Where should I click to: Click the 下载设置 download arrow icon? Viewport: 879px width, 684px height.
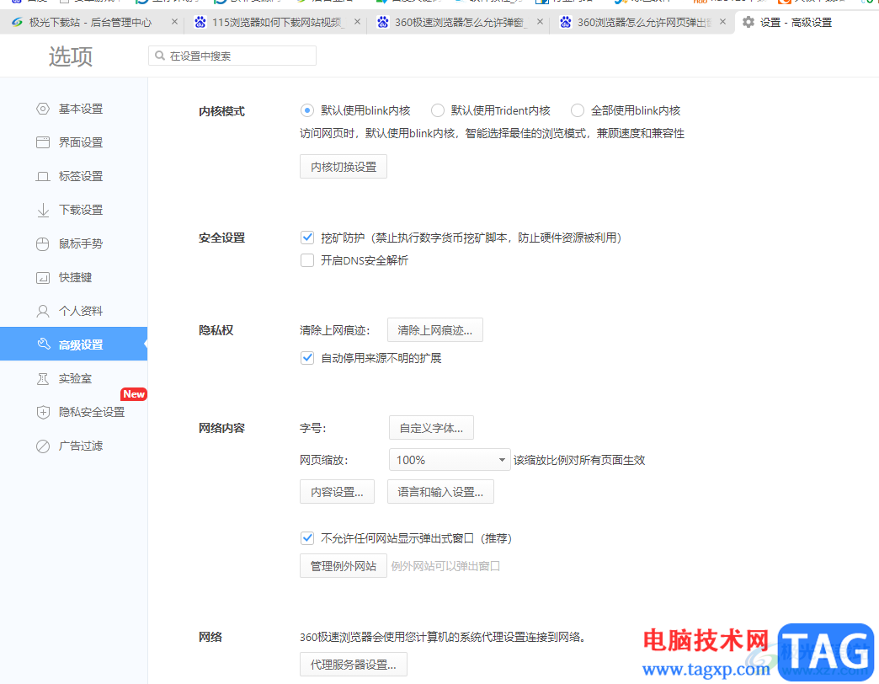click(43, 211)
